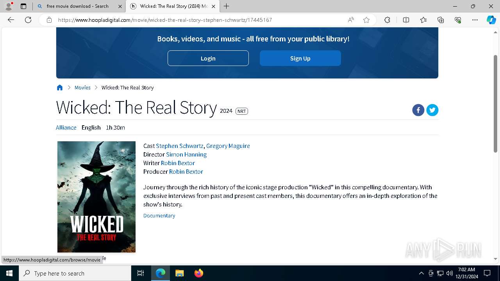The width and height of the screenshot is (500, 281).
Task: Start Read aloud from the address bar
Action: tap(351, 20)
